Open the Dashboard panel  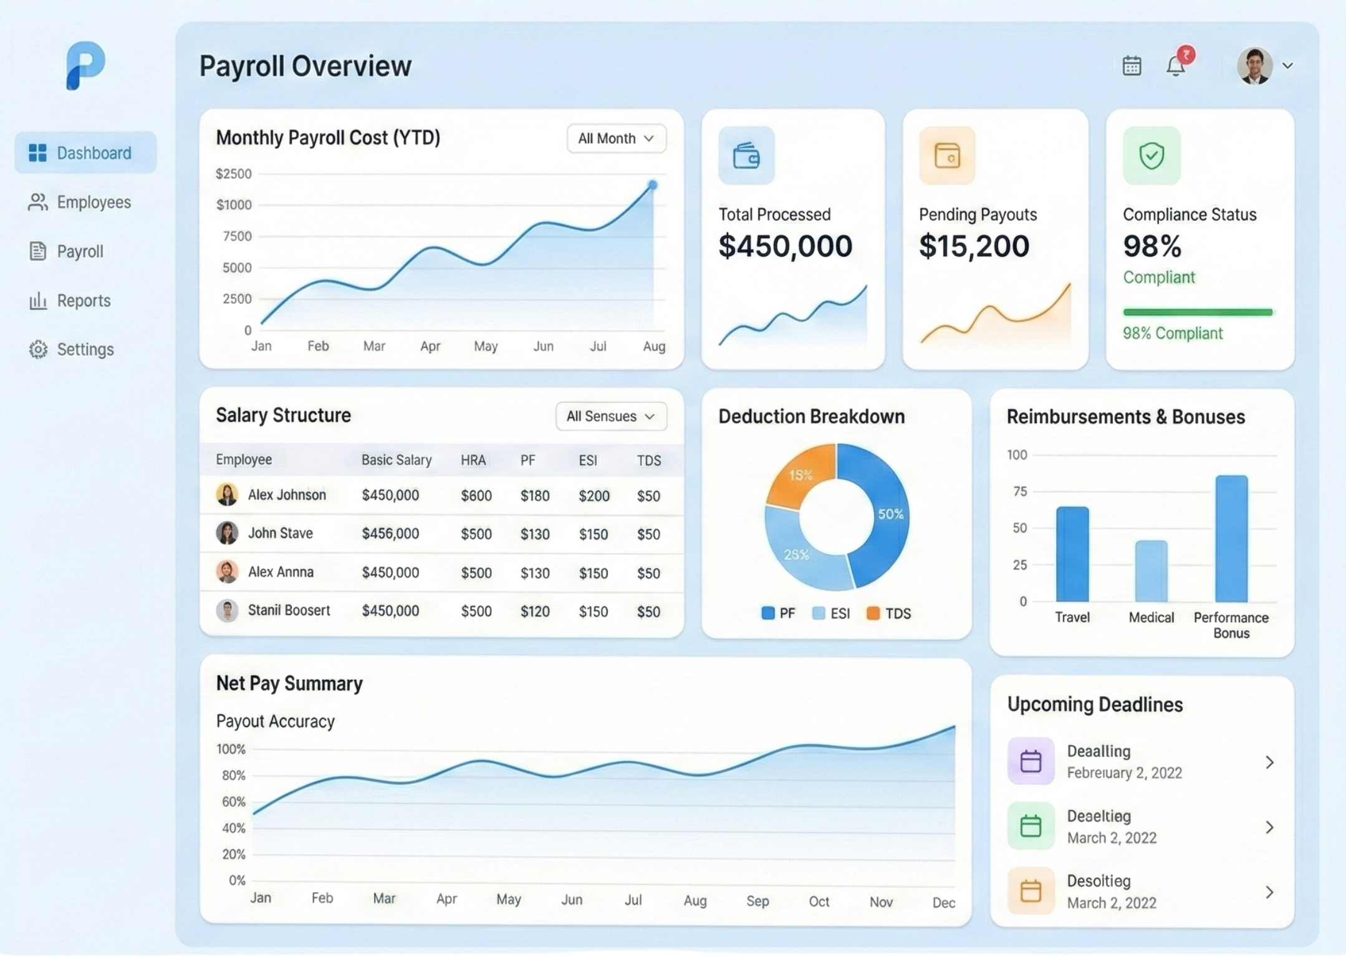tap(85, 152)
